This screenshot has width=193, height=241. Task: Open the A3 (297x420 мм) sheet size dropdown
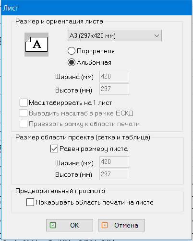click(115, 35)
